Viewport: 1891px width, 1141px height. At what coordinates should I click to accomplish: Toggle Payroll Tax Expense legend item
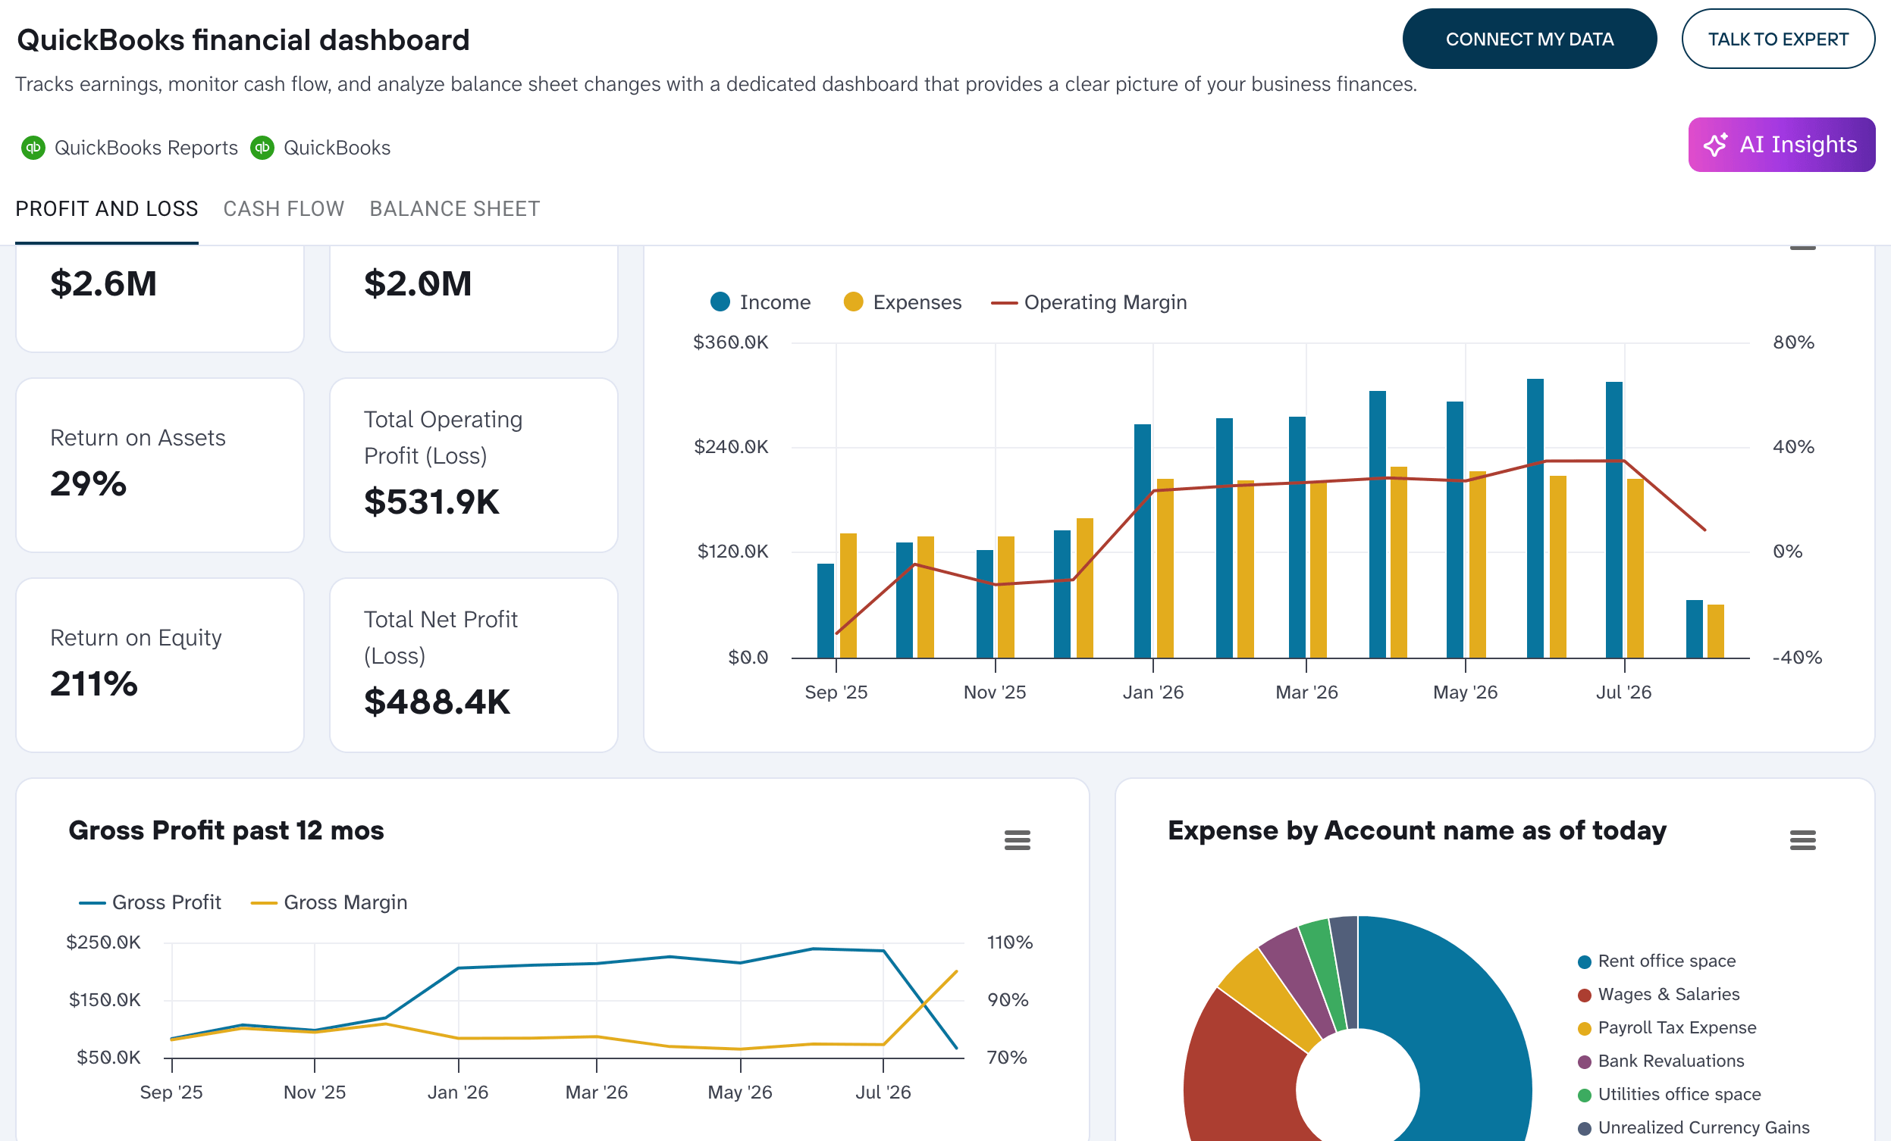1666,1027
